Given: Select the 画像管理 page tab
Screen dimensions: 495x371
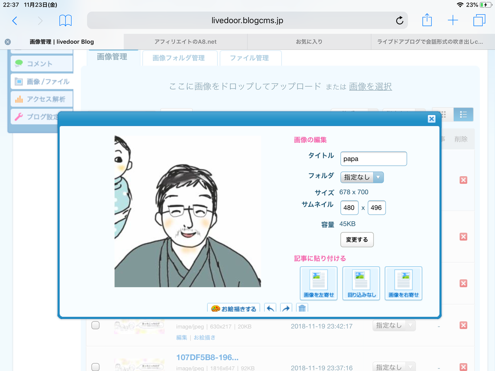Looking at the screenshot, I should [112, 57].
